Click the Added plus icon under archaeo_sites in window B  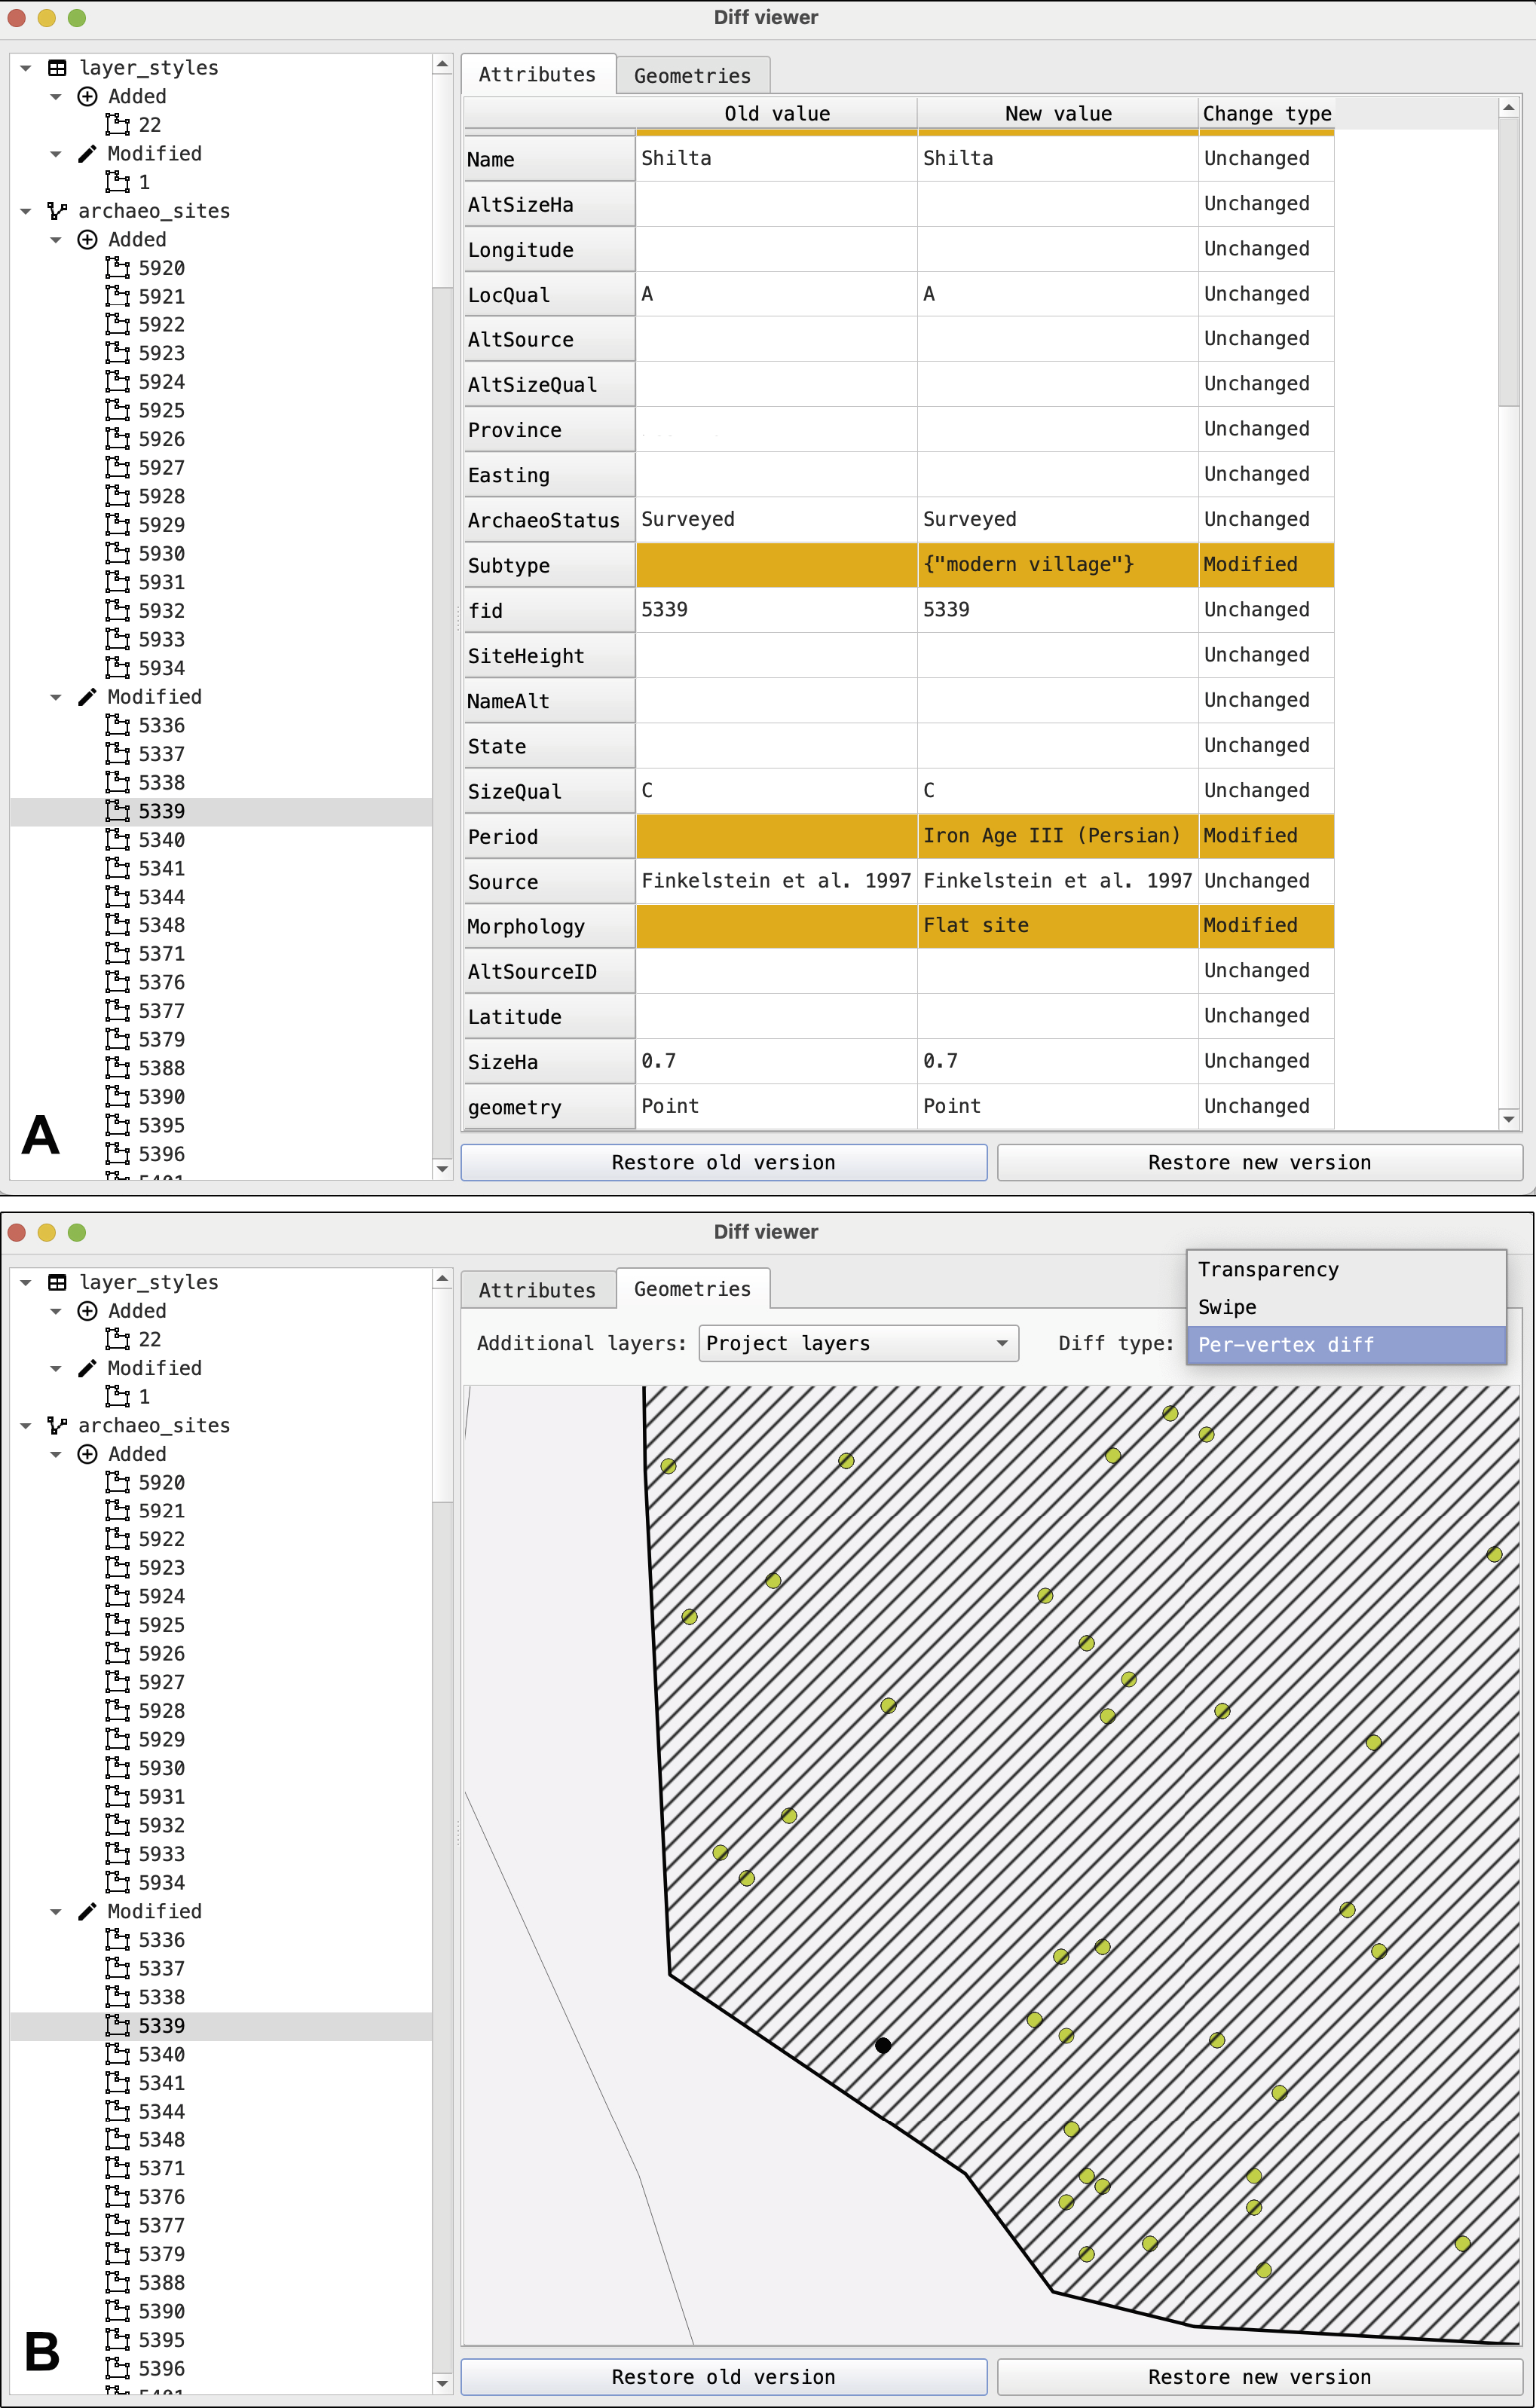(87, 1453)
